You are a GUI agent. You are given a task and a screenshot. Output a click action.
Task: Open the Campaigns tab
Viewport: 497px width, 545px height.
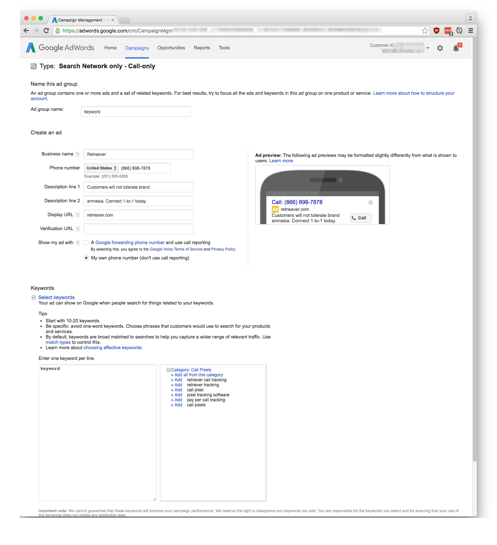click(137, 48)
